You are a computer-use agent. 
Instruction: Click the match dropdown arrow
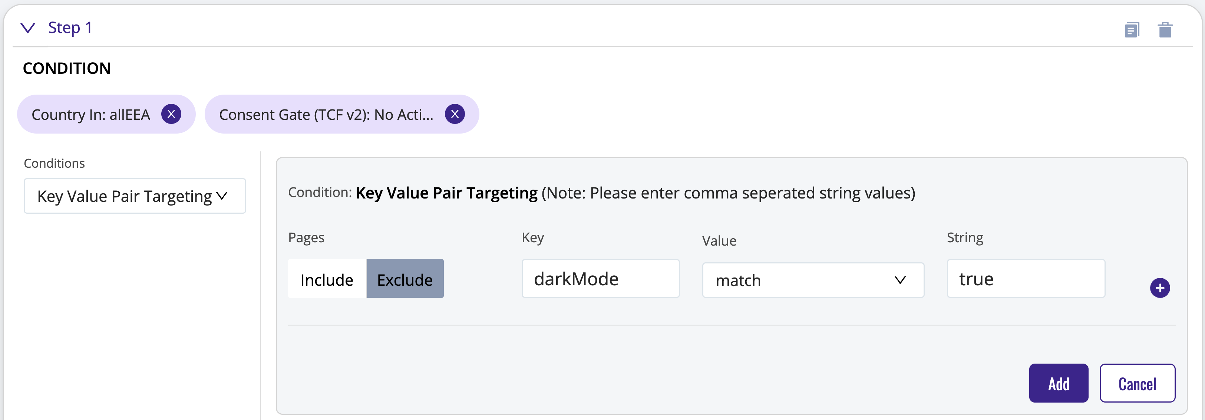[x=900, y=280]
